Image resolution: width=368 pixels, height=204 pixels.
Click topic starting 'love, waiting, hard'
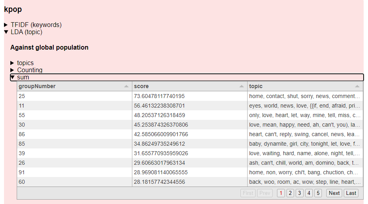[x=304, y=153]
